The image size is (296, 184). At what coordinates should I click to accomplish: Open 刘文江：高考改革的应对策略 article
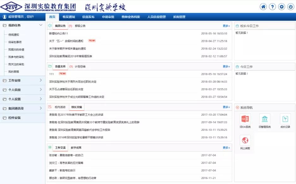(x=66, y=163)
